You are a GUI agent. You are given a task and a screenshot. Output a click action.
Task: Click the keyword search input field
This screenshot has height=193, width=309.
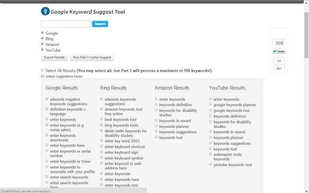[x=66, y=24]
